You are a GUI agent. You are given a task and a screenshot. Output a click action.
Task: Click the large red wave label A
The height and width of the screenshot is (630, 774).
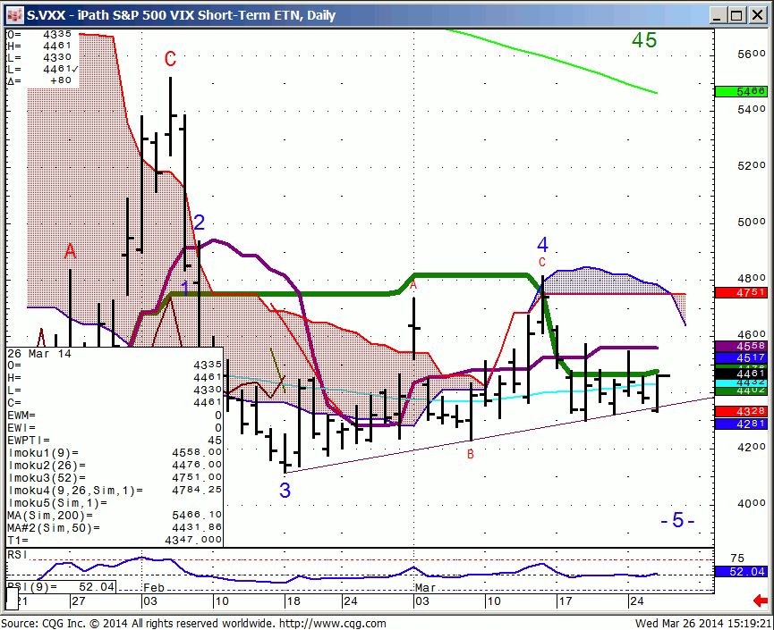70,251
